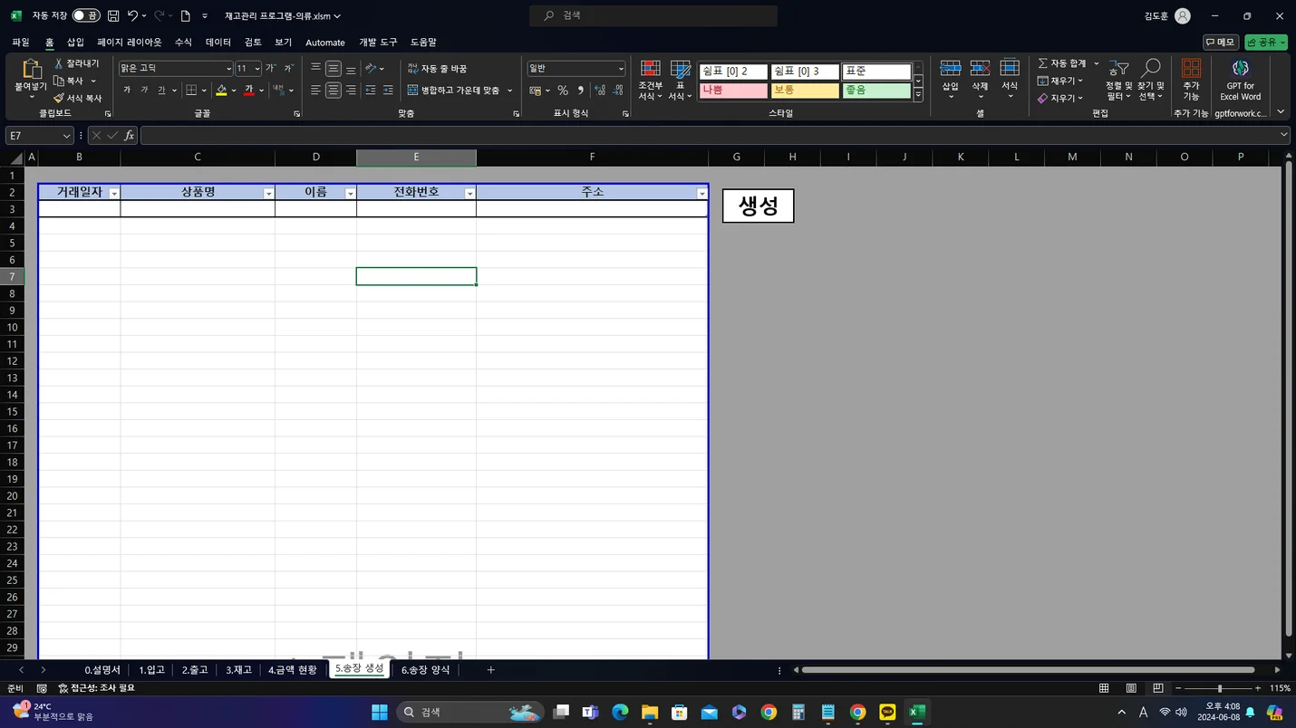Click the increase indent icon
This screenshot has width=1296, height=728.
pyautogui.click(x=388, y=91)
